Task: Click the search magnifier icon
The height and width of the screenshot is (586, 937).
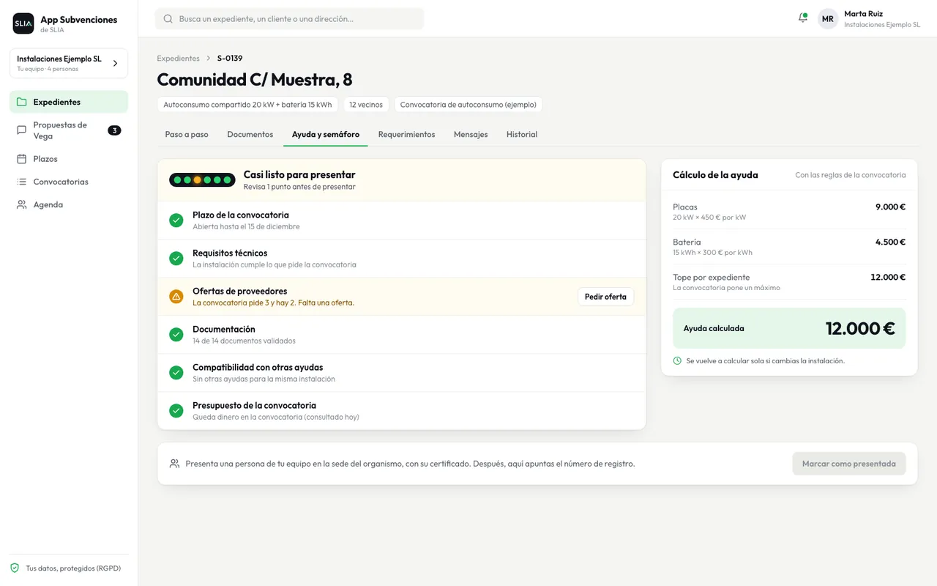Action: [168, 19]
